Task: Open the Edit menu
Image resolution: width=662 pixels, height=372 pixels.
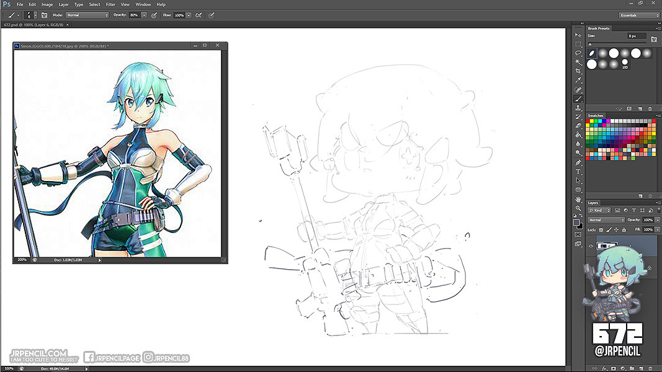Action: (x=32, y=4)
